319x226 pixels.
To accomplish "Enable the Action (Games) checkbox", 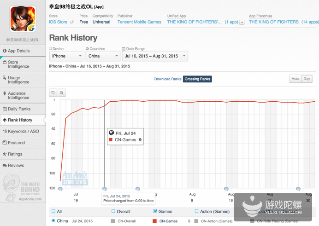I will pyautogui.click(x=196, y=212).
